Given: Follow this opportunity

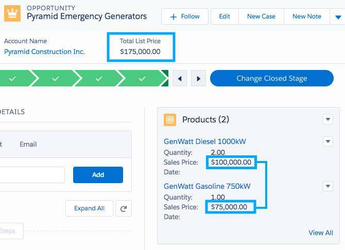Looking at the screenshot, I should [185, 16].
